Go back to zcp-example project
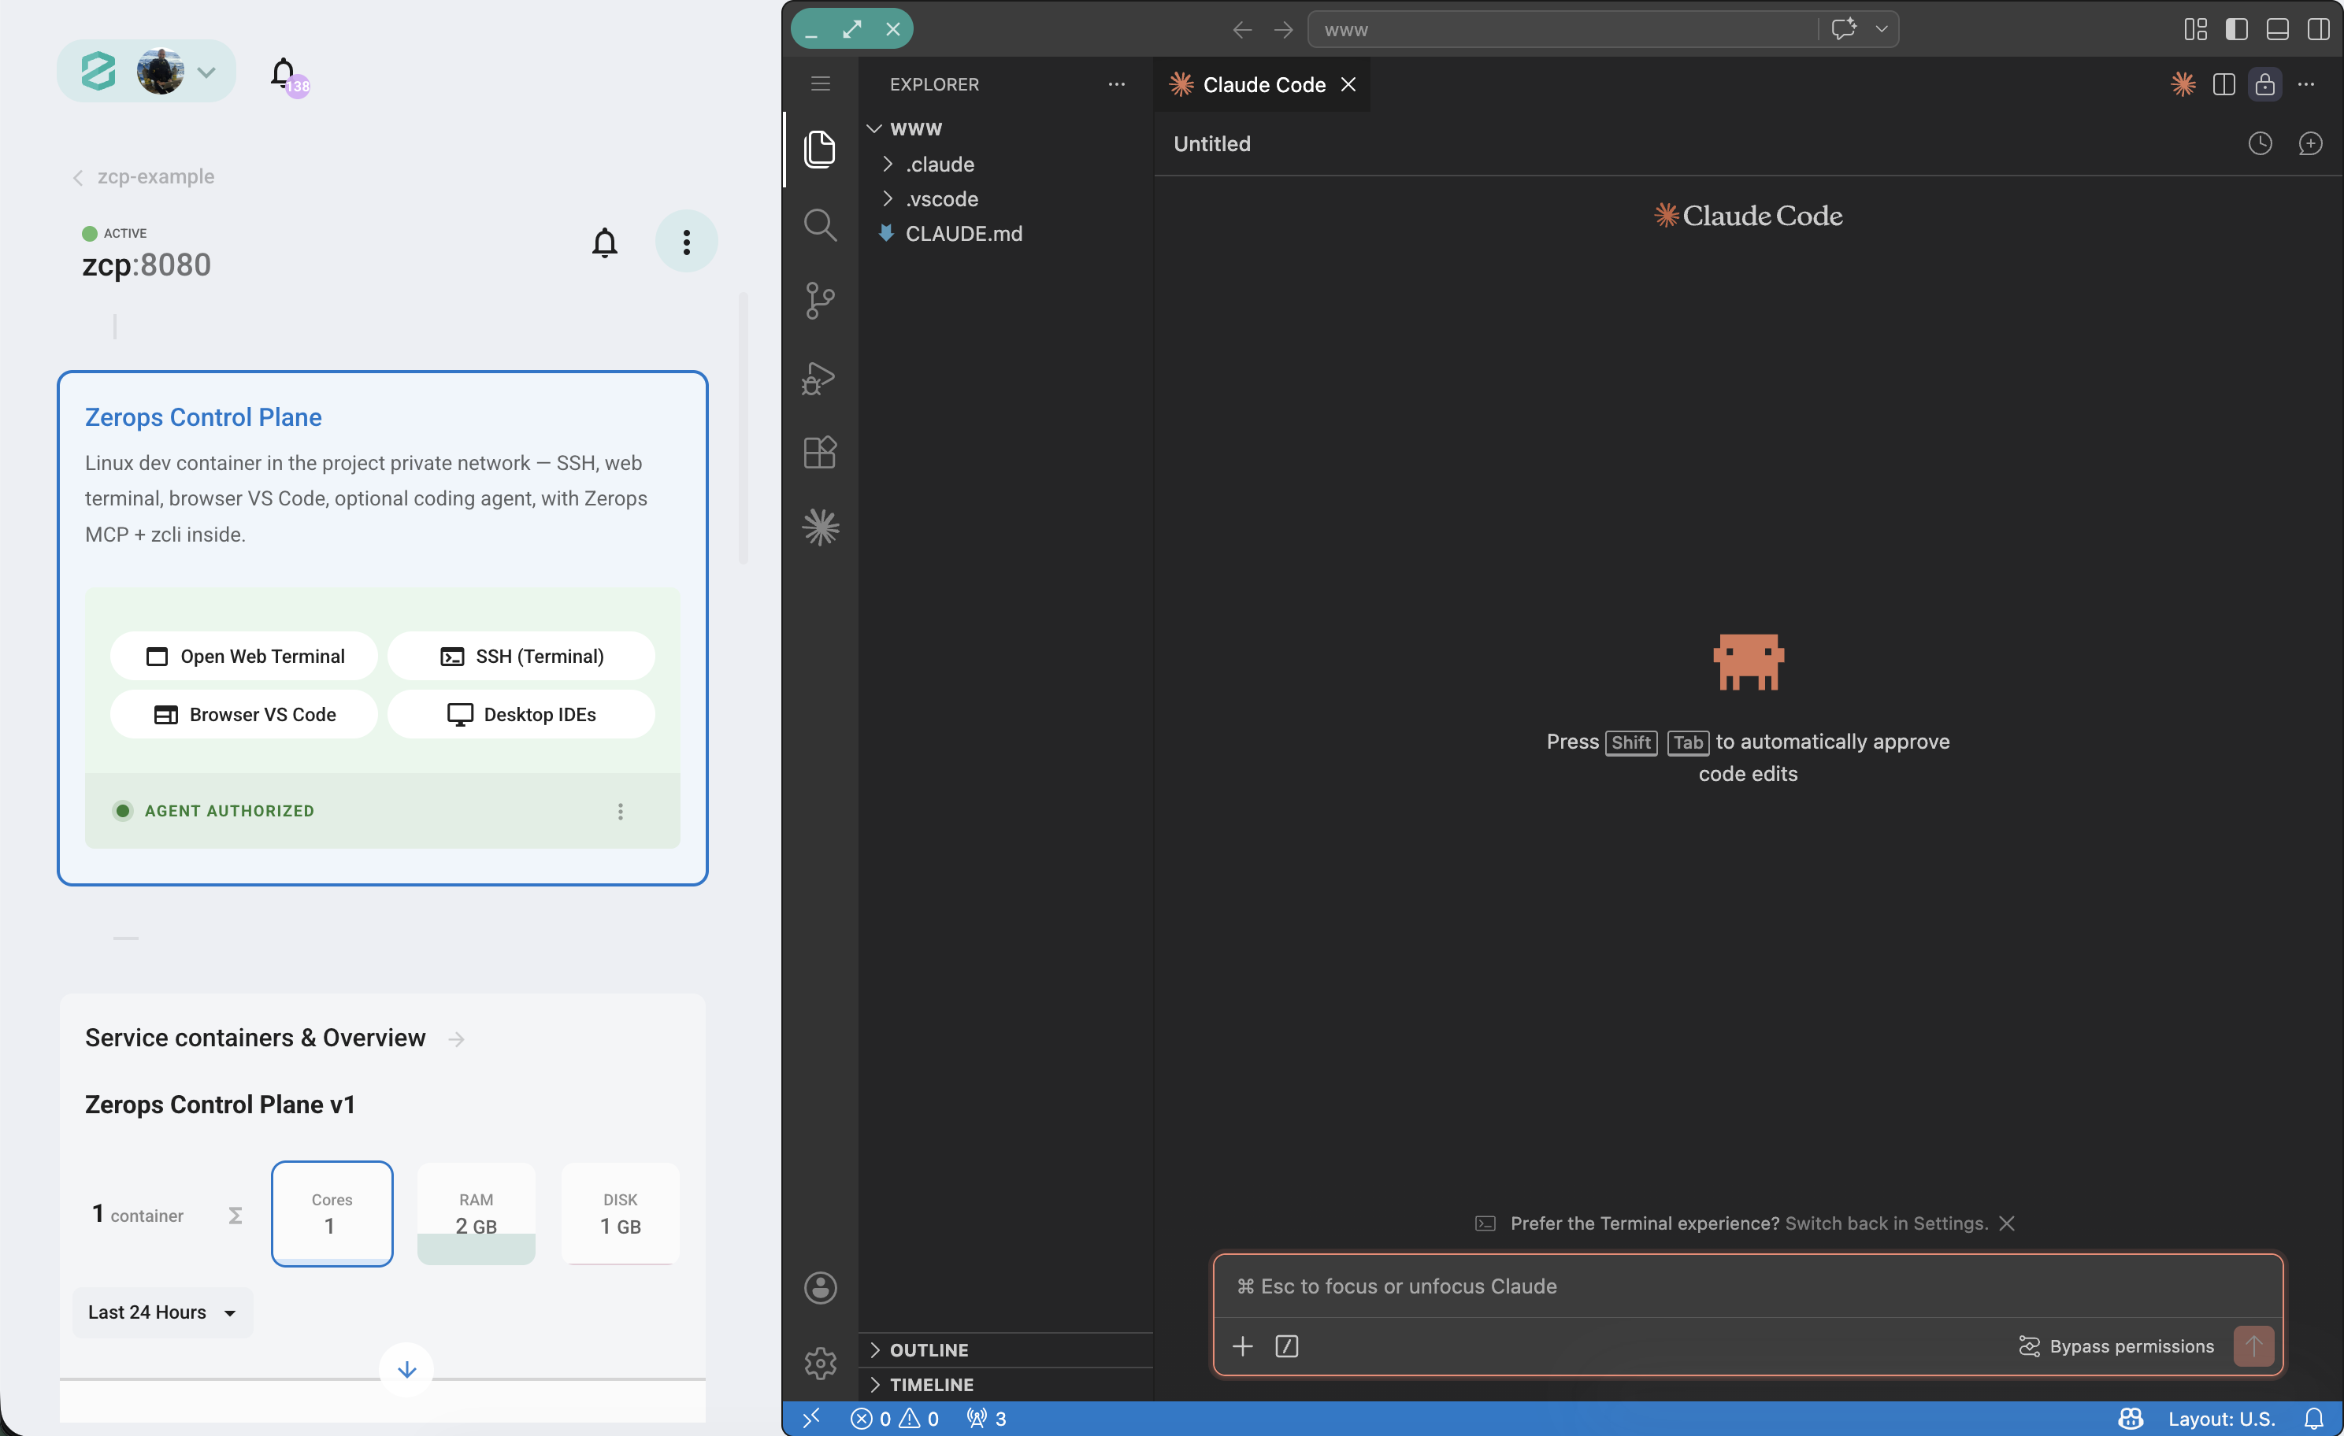The height and width of the screenshot is (1436, 2344). [143, 177]
